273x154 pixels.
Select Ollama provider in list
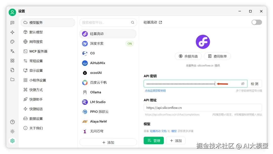[x=108, y=92]
